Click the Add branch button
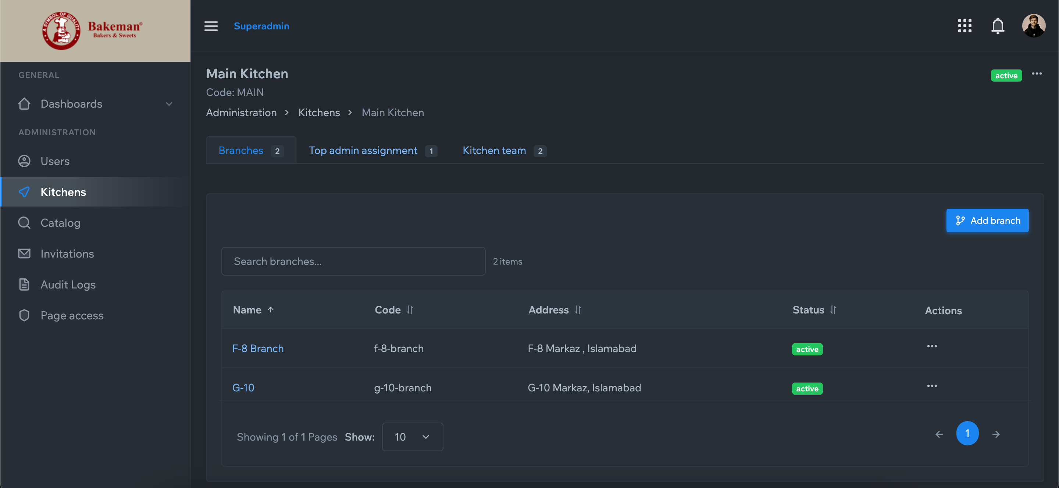 [x=987, y=220]
